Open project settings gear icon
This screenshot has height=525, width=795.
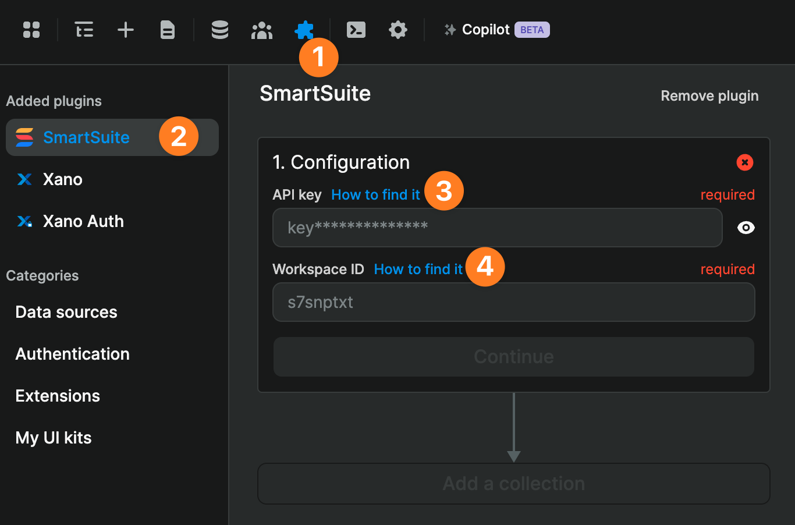pos(398,30)
